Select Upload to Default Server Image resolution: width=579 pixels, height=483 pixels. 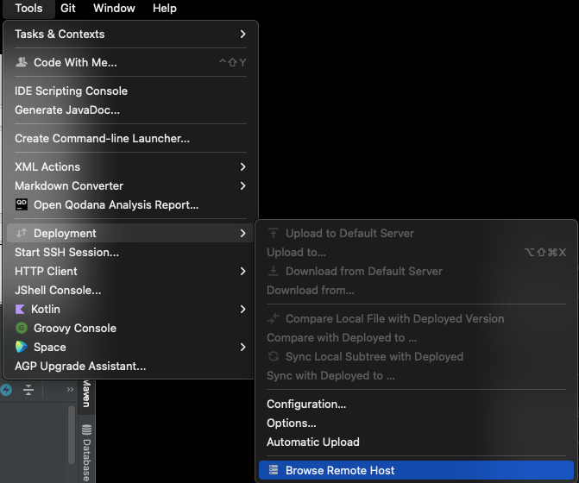pos(416,233)
